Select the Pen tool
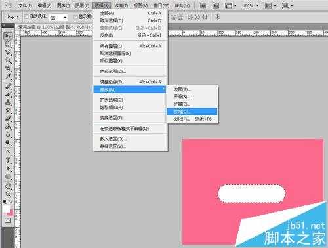The image size is (328, 248). 8,152
